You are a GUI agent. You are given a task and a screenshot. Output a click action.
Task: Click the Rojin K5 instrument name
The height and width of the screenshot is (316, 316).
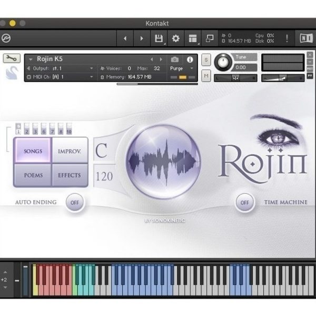50,59
